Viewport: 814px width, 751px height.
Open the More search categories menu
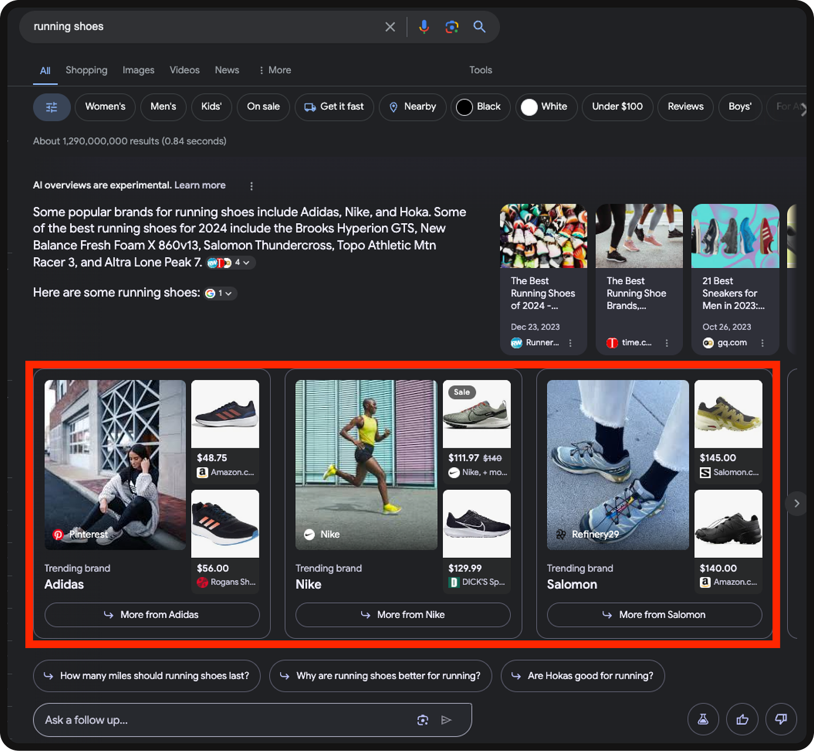pos(275,70)
